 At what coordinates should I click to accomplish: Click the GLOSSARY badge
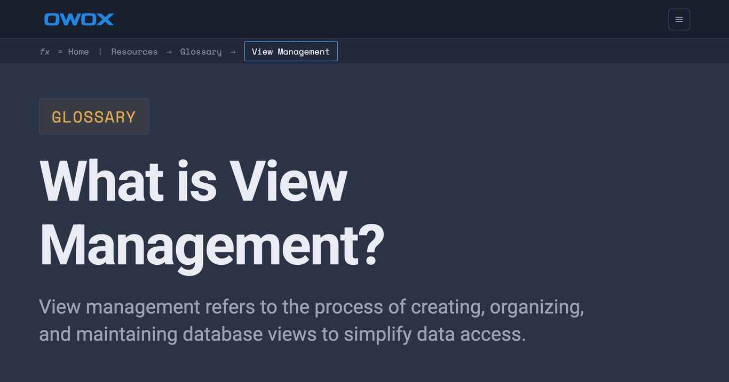click(94, 116)
